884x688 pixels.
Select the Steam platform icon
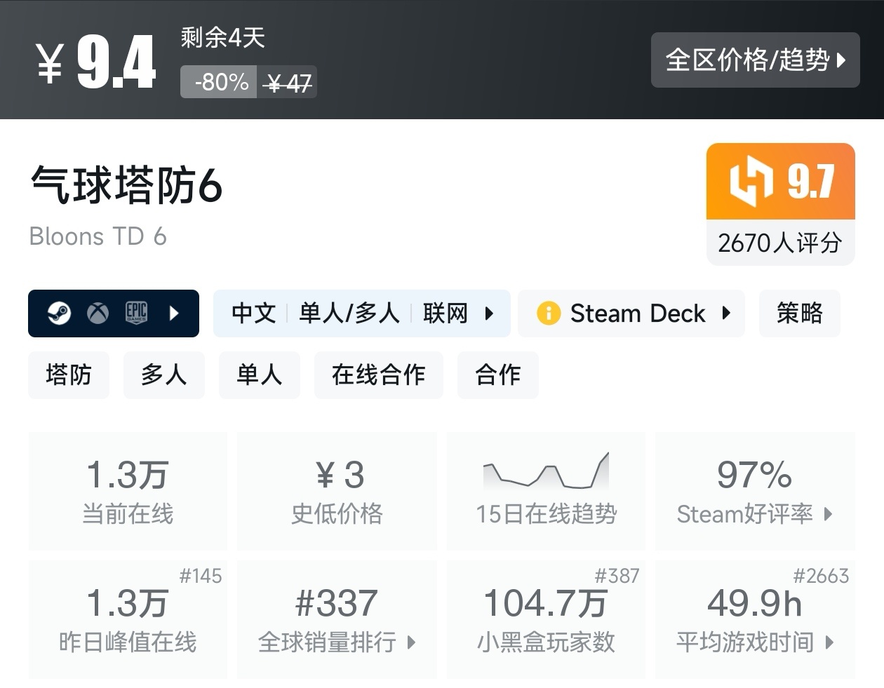pos(59,313)
